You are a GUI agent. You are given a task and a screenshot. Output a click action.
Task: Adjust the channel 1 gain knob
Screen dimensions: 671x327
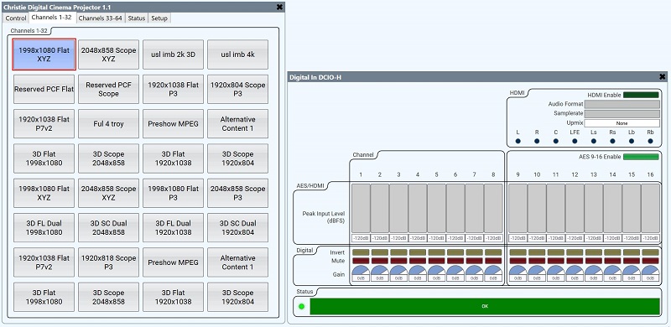(361, 273)
